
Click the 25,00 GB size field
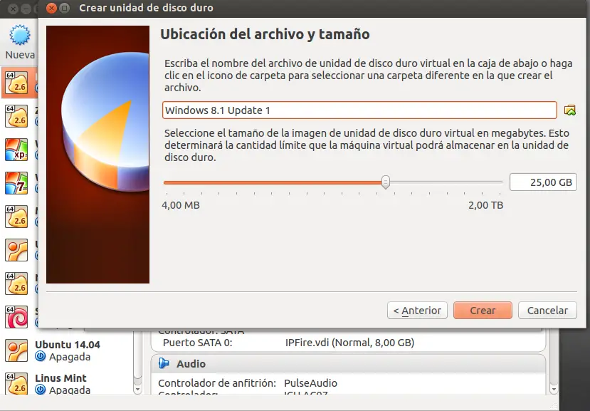tap(543, 182)
